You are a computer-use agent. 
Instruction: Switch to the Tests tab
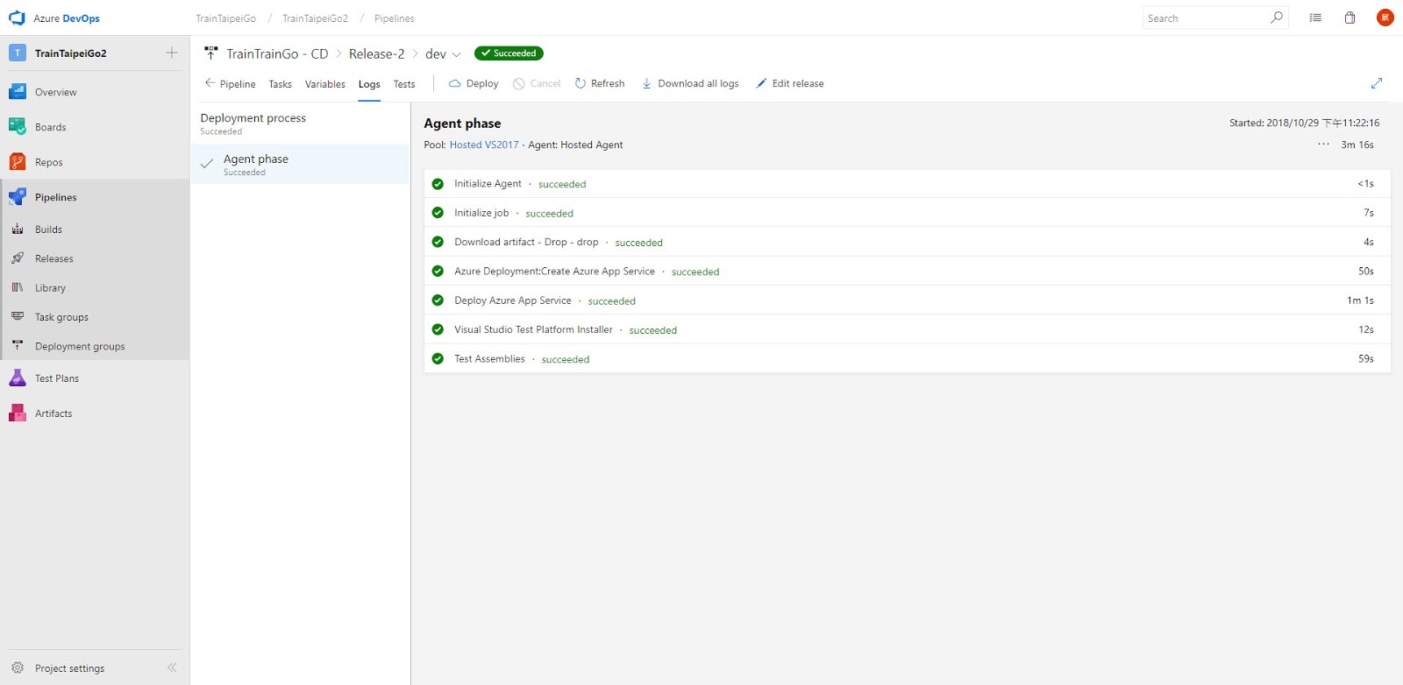point(404,84)
